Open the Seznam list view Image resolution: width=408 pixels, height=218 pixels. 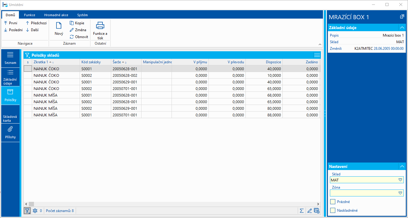pos(11,58)
